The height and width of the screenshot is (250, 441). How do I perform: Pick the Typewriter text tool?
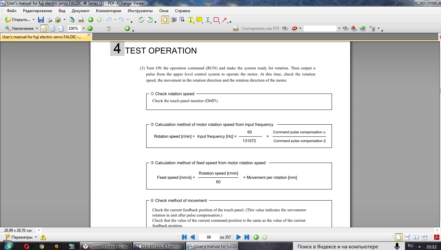pyautogui.click(x=191, y=20)
